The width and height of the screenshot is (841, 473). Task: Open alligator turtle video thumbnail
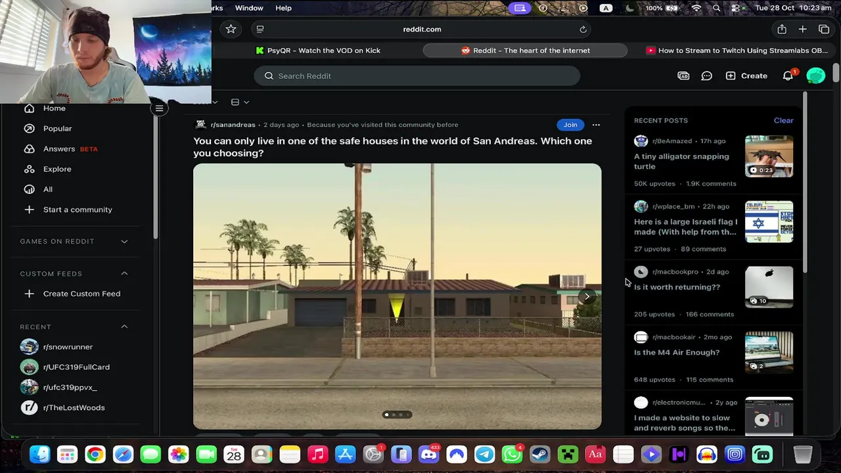(x=769, y=156)
